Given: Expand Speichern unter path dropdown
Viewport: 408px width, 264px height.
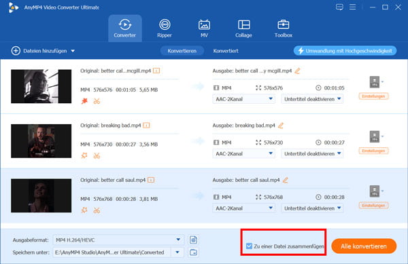Looking at the screenshot, I should [177, 252].
